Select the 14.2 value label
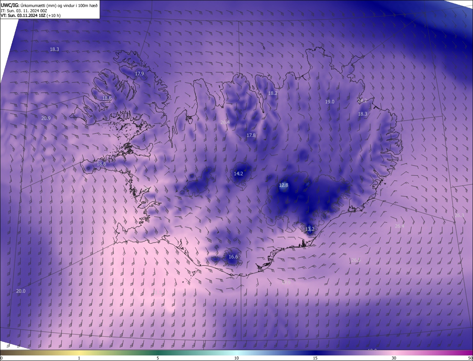Viewport: 473px width, 361px height. pyautogui.click(x=238, y=173)
